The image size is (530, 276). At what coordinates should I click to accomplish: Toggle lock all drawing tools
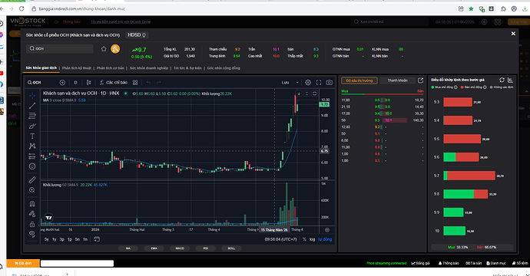click(x=32, y=224)
